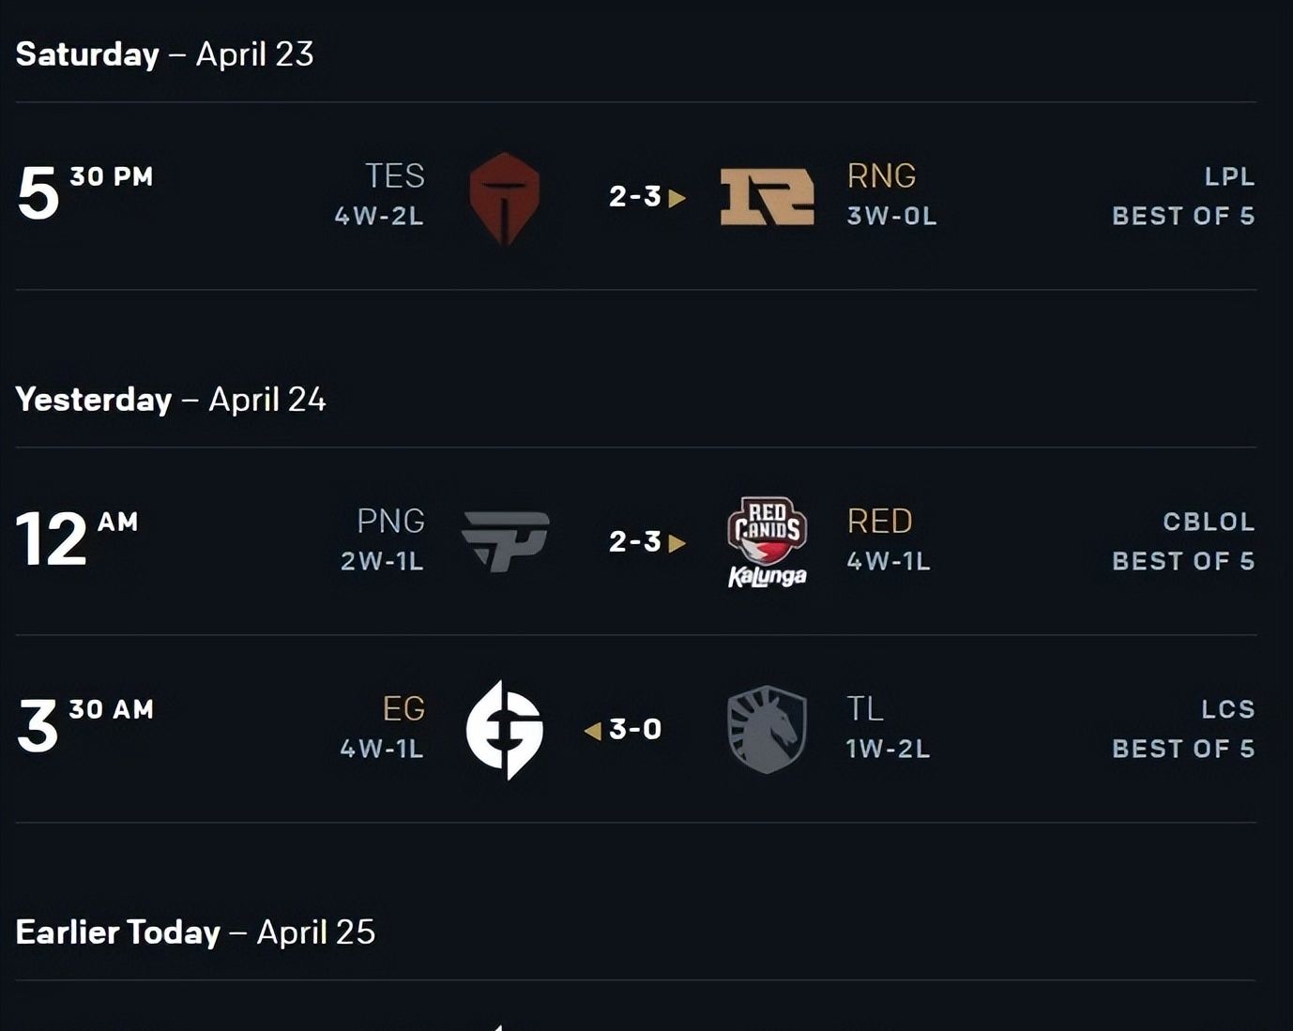Select the LPL Best of 5 label
This screenshot has height=1031, width=1293.
click(1183, 196)
